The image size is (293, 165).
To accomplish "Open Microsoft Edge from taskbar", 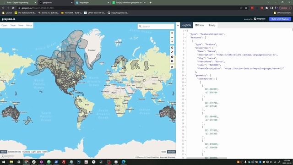I will (x=124, y=162).
